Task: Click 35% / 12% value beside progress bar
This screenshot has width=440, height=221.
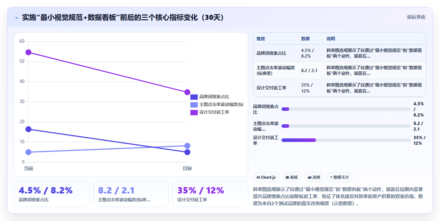Action: (x=420, y=140)
